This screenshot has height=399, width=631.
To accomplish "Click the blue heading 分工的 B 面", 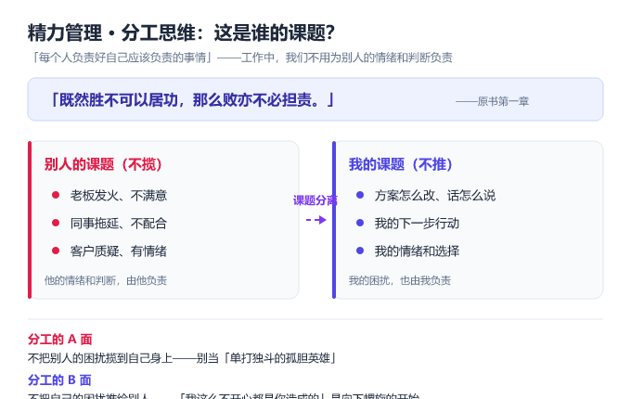I will (x=59, y=380).
